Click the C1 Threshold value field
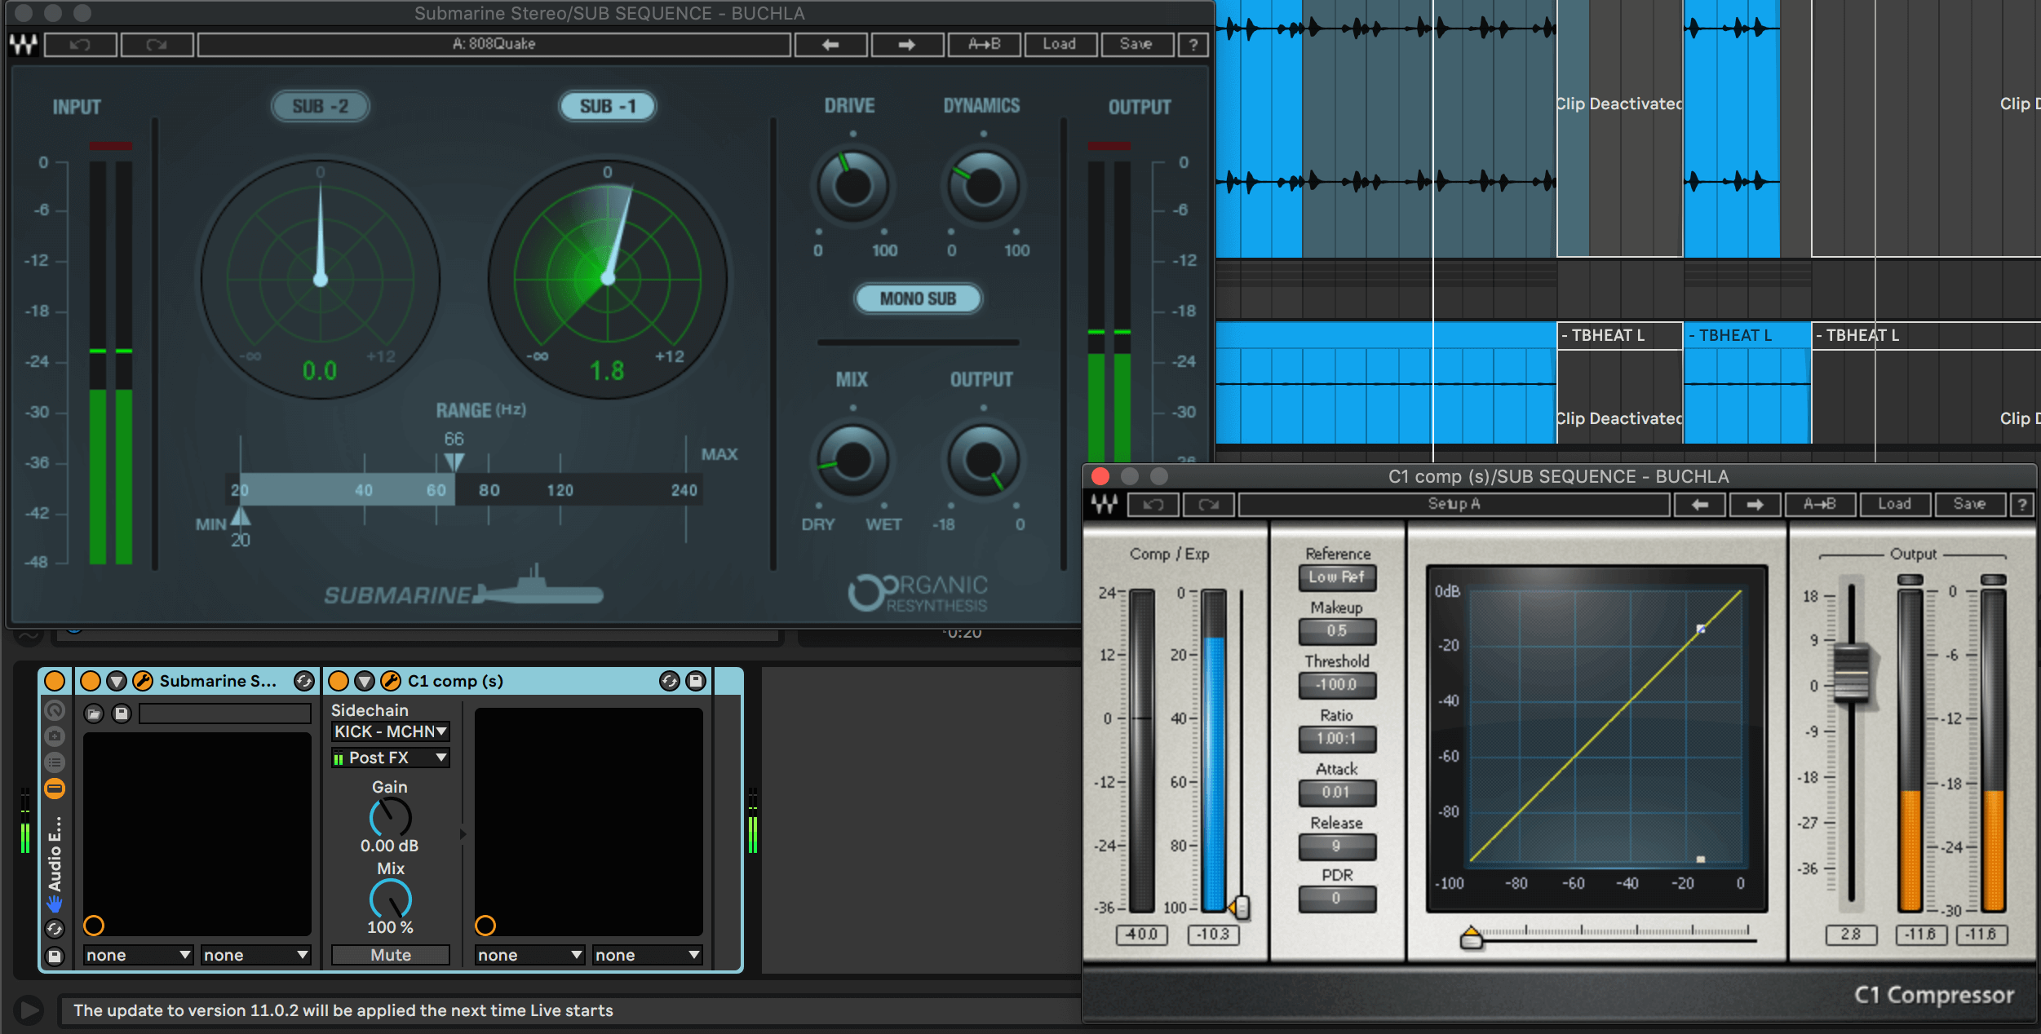 coord(1336,685)
